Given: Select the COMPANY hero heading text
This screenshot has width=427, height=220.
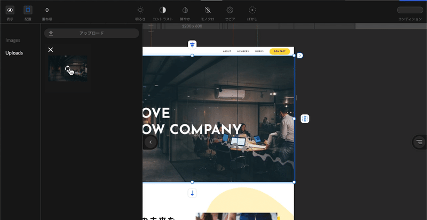Looking at the screenshot, I should click(x=207, y=129).
